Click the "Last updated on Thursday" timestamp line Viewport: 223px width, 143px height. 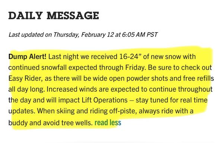(x=83, y=35)
